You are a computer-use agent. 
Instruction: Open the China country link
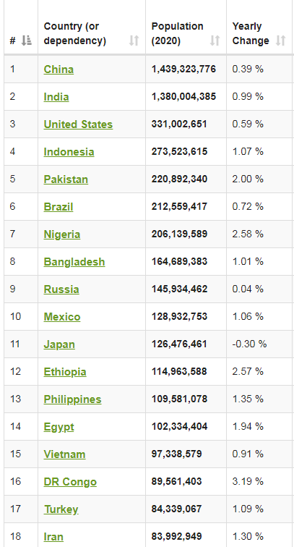(59, 69)
